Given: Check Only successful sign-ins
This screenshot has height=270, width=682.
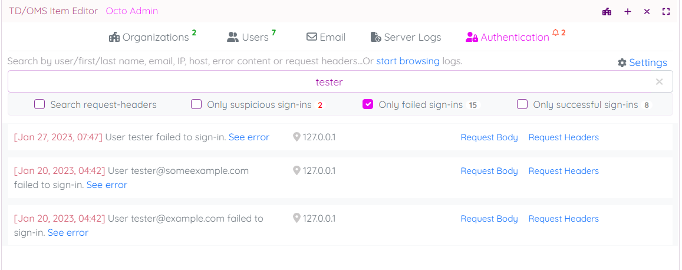Looking at the screenshot, I should 522,105.
